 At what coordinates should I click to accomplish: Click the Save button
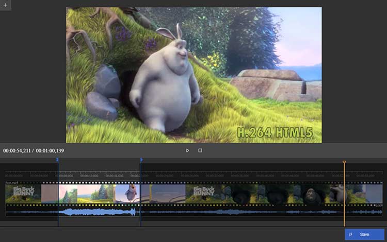pyautogui.click(x=364, y=234)
